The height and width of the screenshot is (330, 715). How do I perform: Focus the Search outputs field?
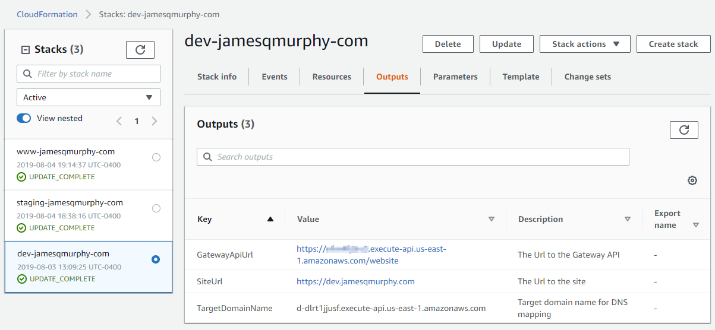click(413, 157)
